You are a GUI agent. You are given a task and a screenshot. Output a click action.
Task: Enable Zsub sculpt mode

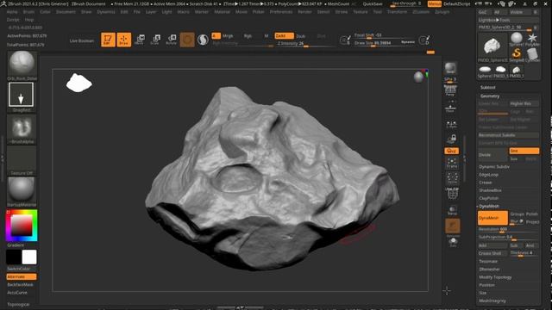click(301, 36)
